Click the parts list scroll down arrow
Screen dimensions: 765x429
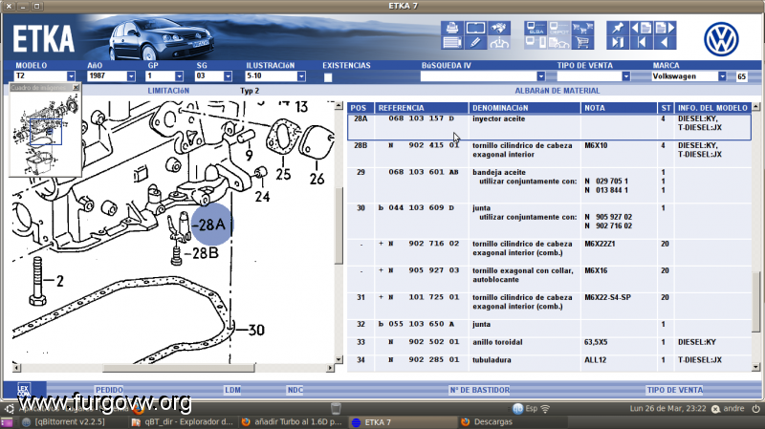coord(755,367)
